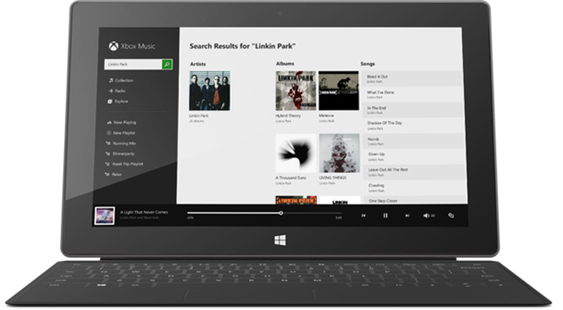Pause the current song
The height and width of the screenshot is (310, 563).
point(385,216)
